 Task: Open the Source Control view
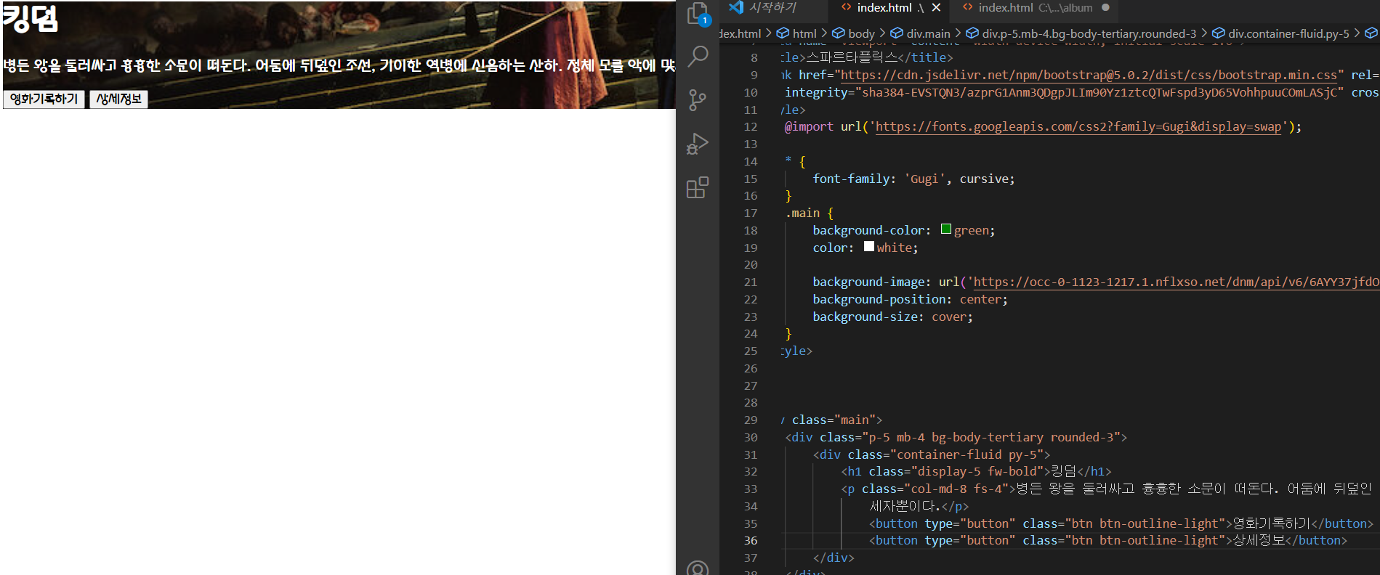[698, 100]
